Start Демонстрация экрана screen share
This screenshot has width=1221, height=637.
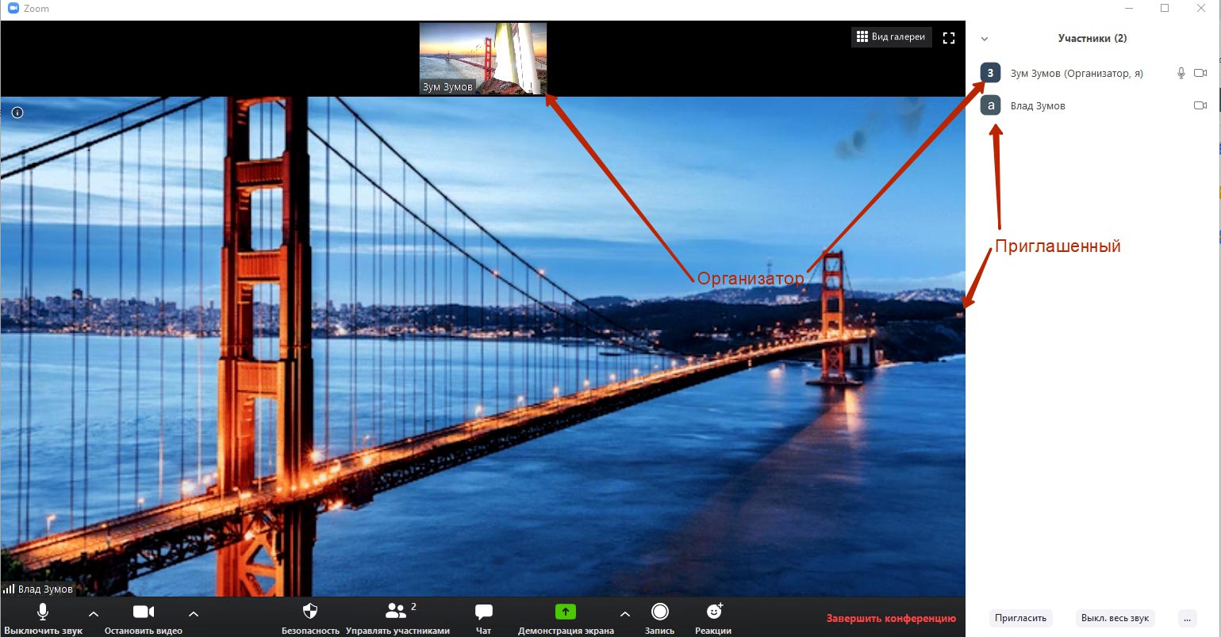tap(566, 619)
